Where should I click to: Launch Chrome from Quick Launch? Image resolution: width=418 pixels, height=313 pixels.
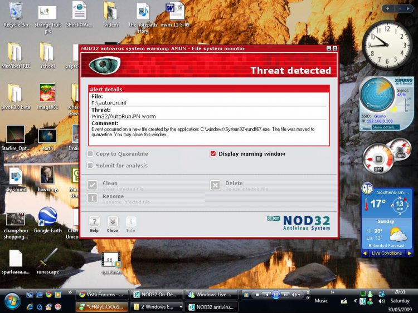click(x=48, y=295)
